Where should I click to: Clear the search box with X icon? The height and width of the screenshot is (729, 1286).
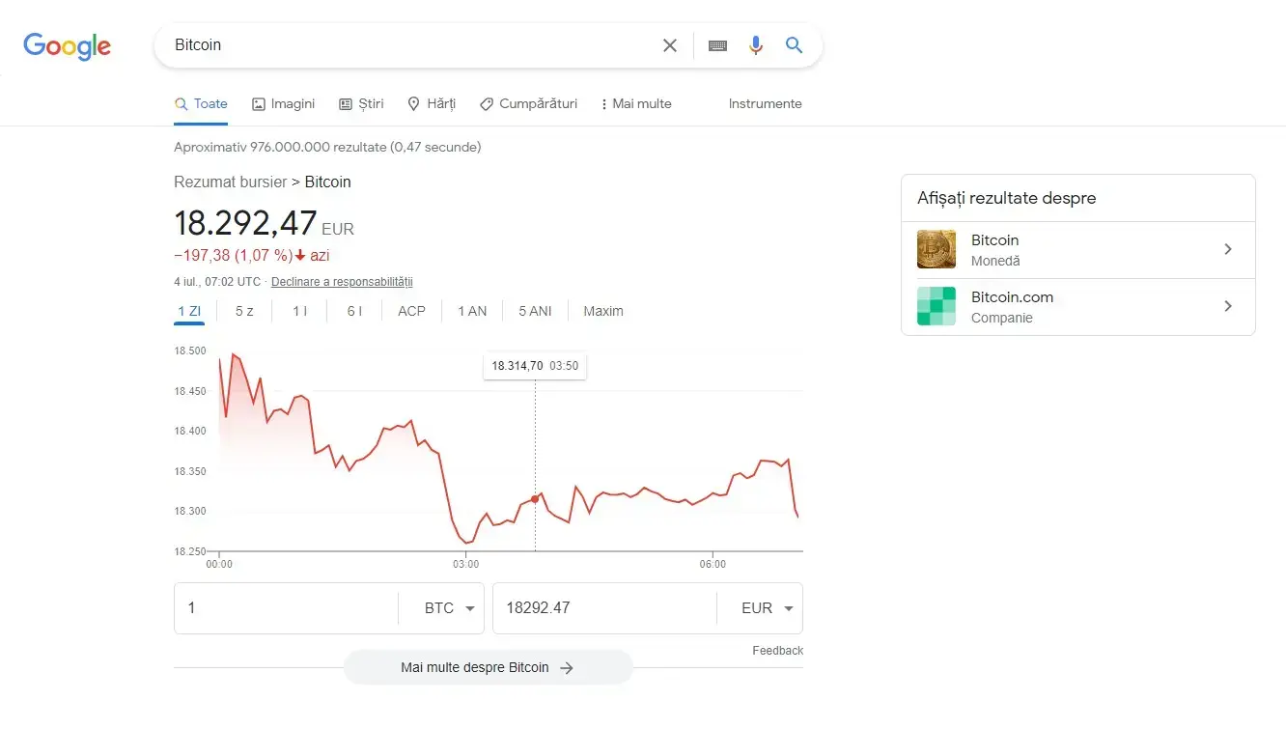point(670,45)
